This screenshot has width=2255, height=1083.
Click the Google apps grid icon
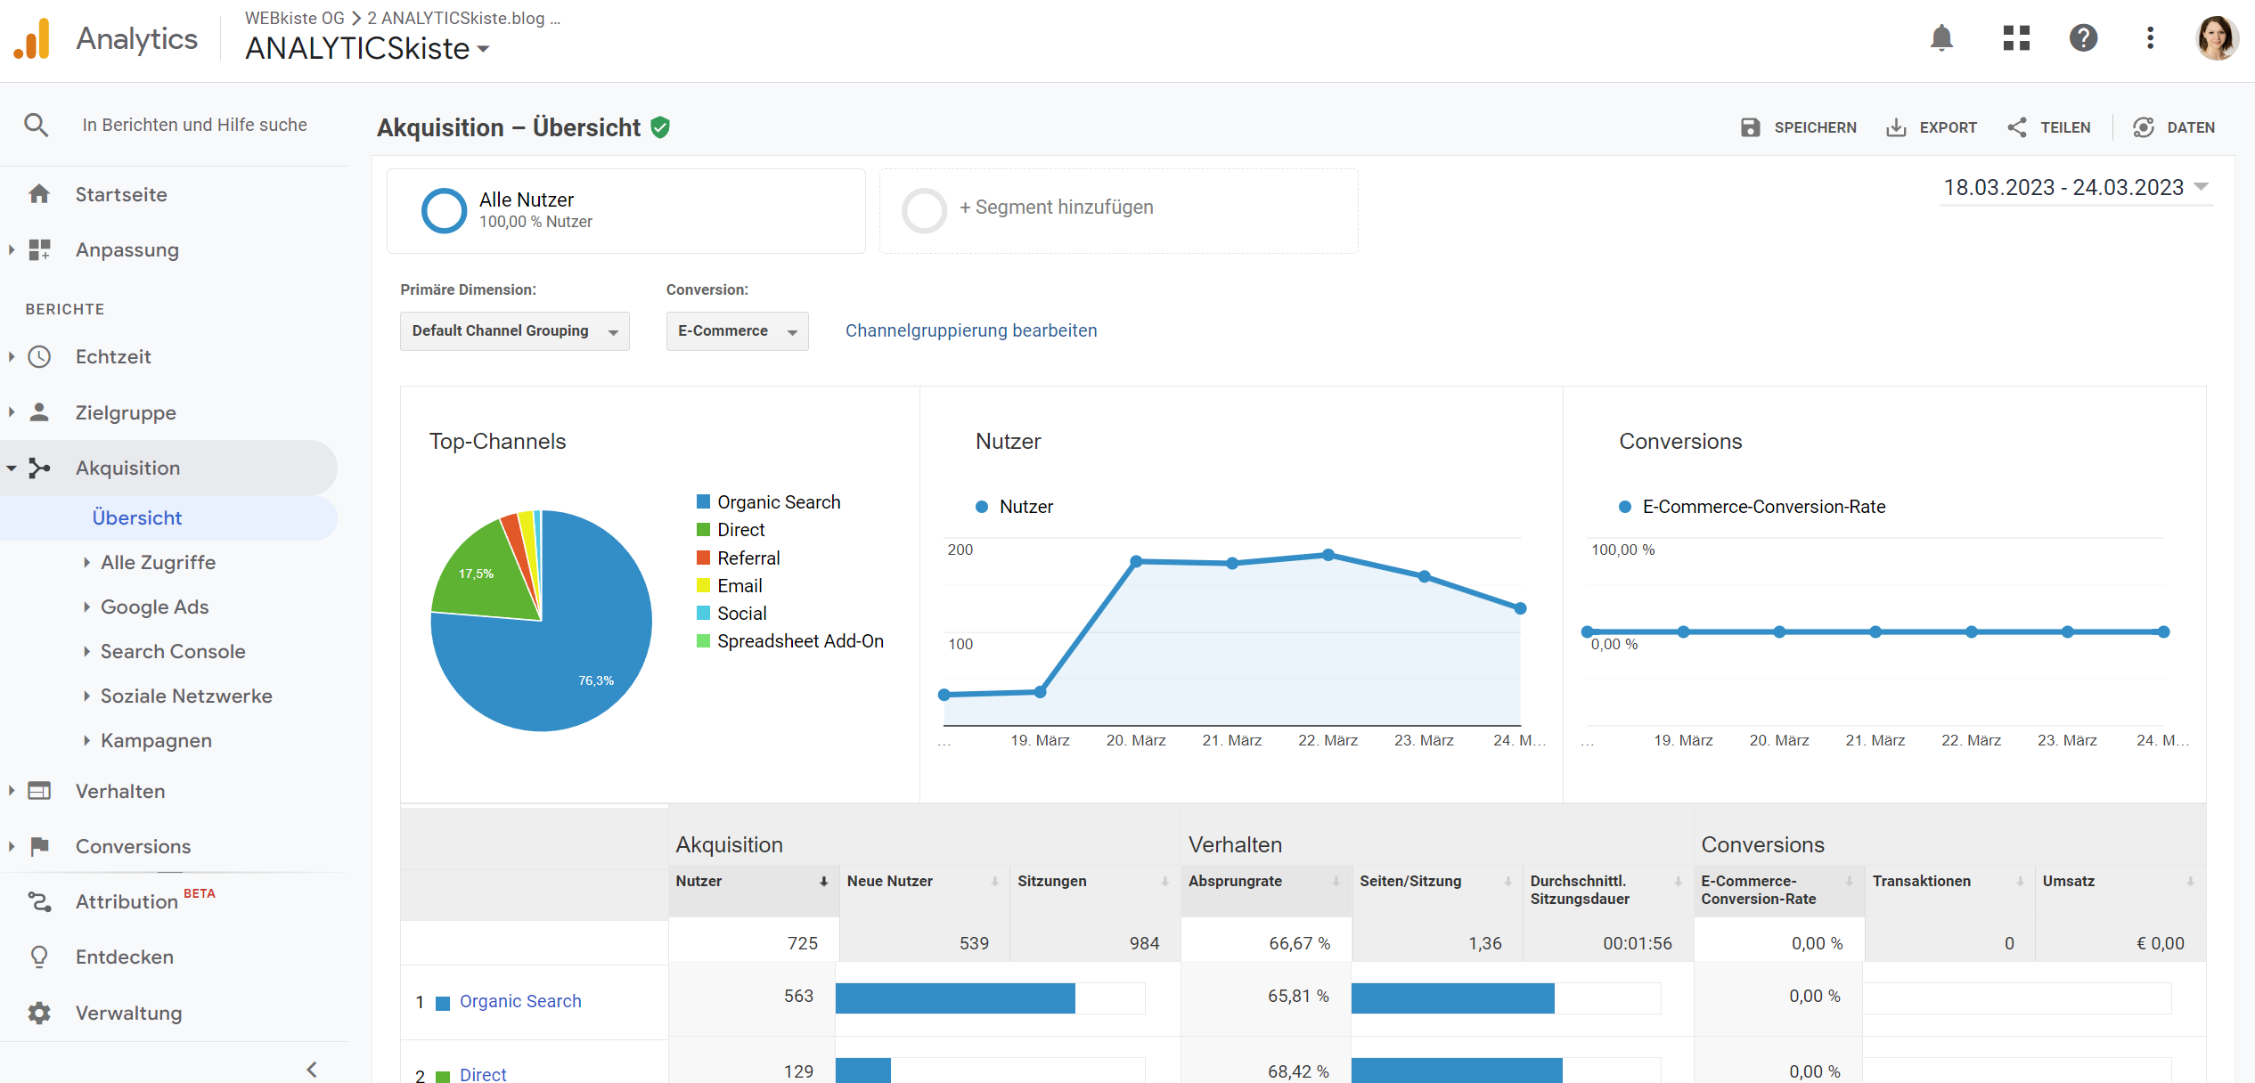2015,38
